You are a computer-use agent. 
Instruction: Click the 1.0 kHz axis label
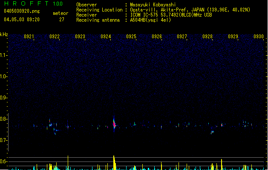[4, 76]
